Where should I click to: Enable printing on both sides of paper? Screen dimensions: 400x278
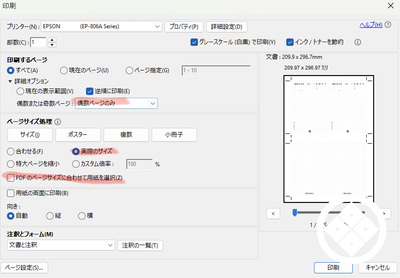(10, 193)
